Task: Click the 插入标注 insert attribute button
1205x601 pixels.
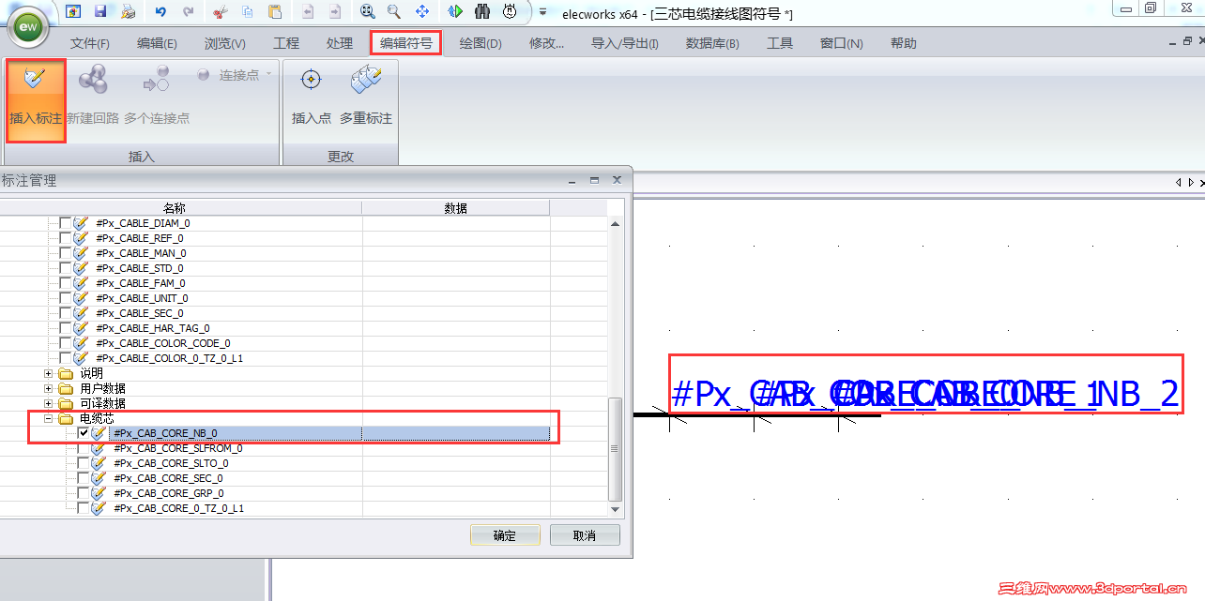Action: click(x=36, y=99)
